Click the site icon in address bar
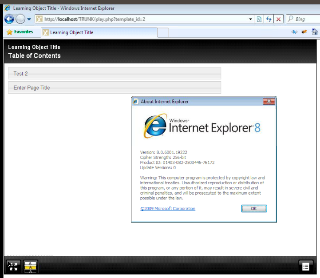This screenshot has width=320, height=278. click(x=40, y=19)
